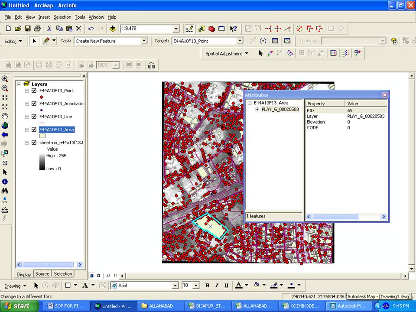416x312 pixels.
Task: Open ArcToolbox with the red toolbox icon
Action: click(x=211, y=29)
